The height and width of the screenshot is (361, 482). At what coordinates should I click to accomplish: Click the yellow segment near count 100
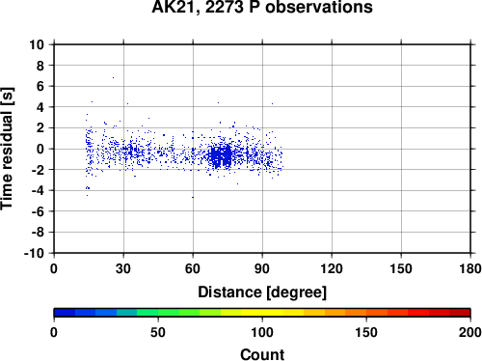[262, 313]
